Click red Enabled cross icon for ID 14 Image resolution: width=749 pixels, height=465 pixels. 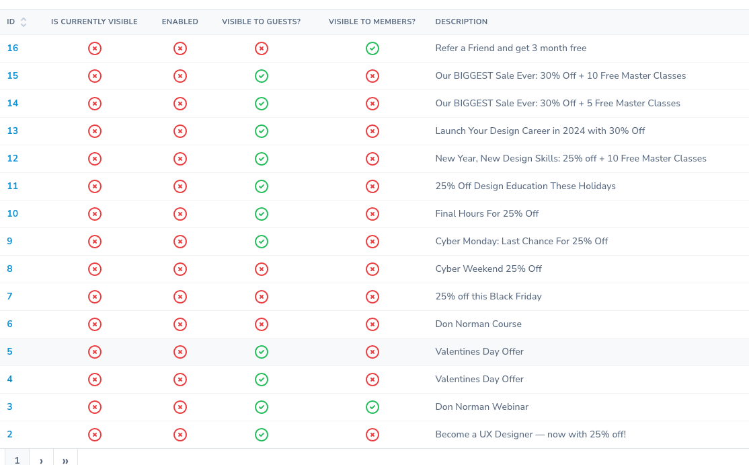180,104
